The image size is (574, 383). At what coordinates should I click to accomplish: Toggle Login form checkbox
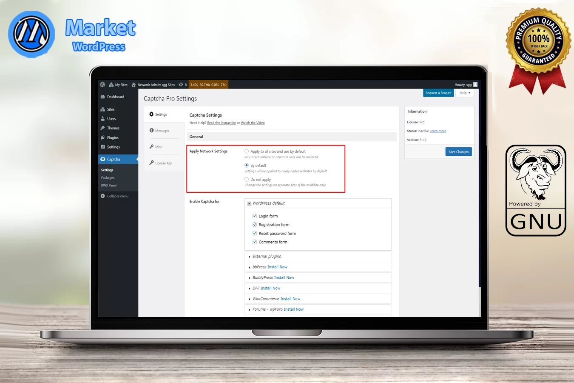(255, 216)
